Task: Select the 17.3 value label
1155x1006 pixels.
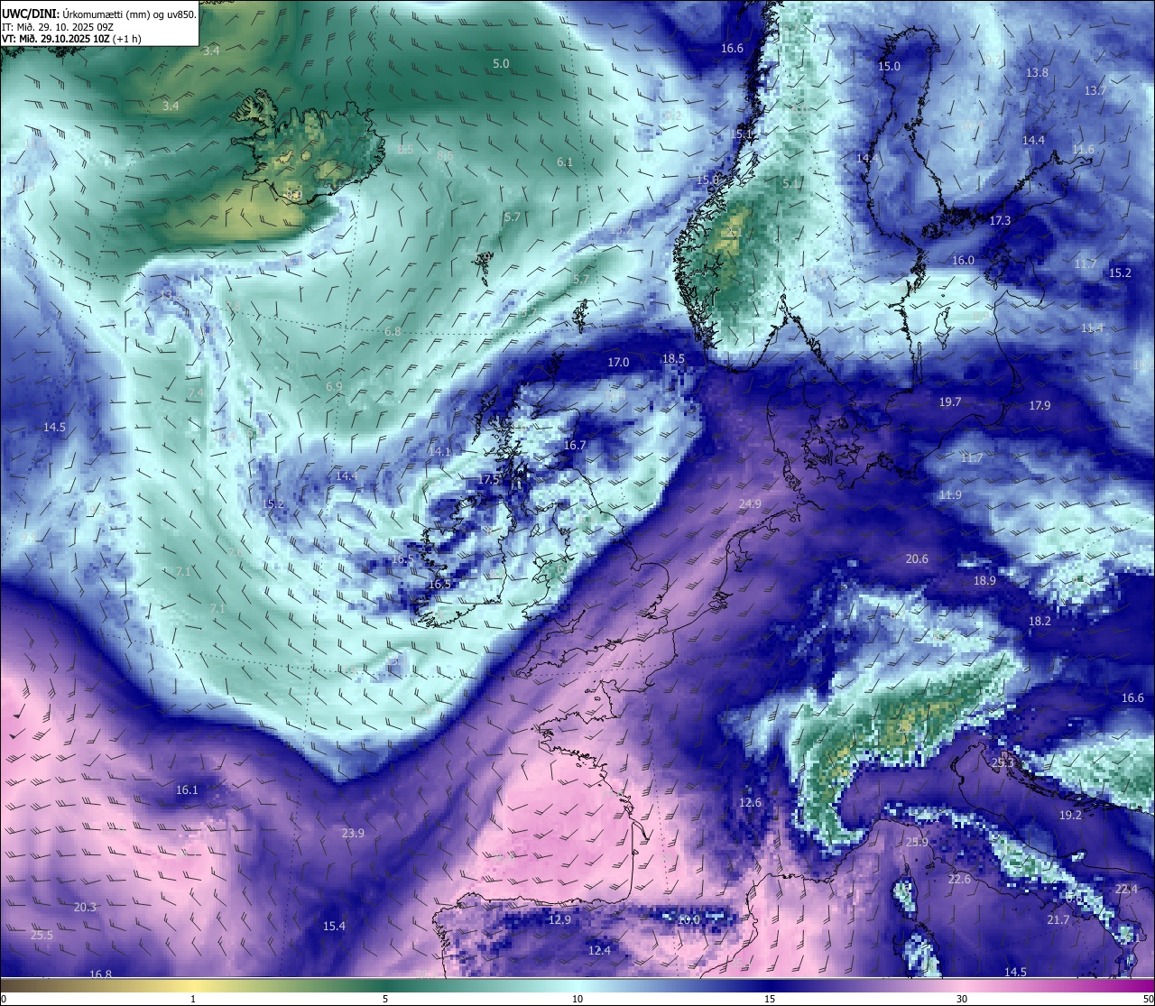Action: point(1000,221)
